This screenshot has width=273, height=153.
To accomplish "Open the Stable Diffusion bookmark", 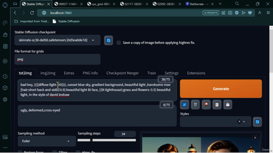I will point(66,21).
